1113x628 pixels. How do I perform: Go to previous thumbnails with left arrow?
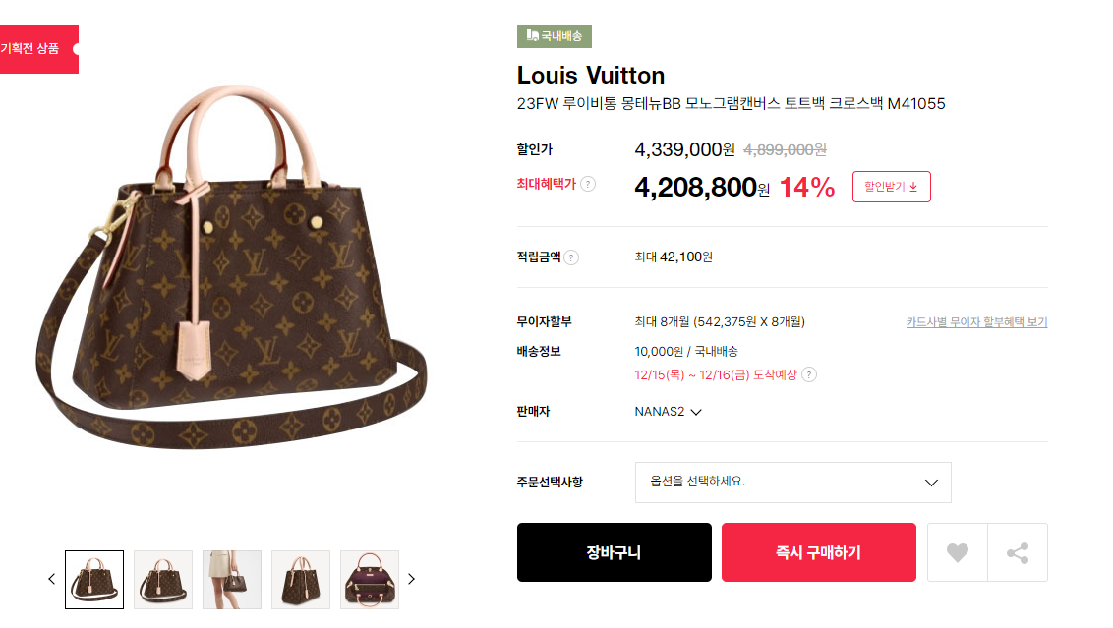click(x=52, y=579)
